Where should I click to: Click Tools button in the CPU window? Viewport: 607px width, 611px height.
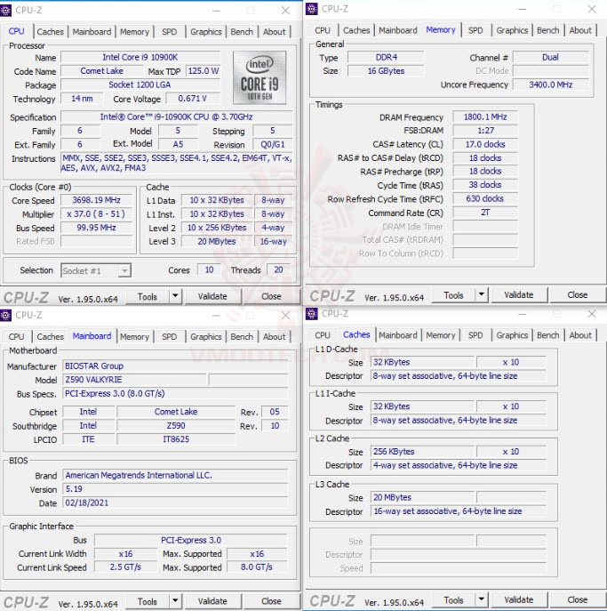click(148, 296)
